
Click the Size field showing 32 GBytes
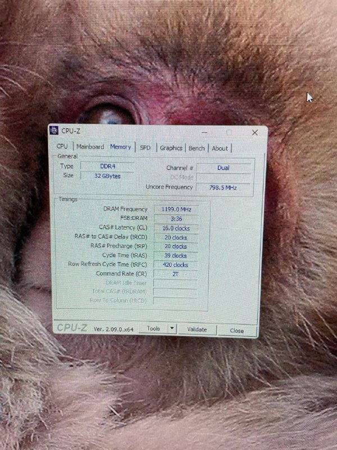click(107, 175)
